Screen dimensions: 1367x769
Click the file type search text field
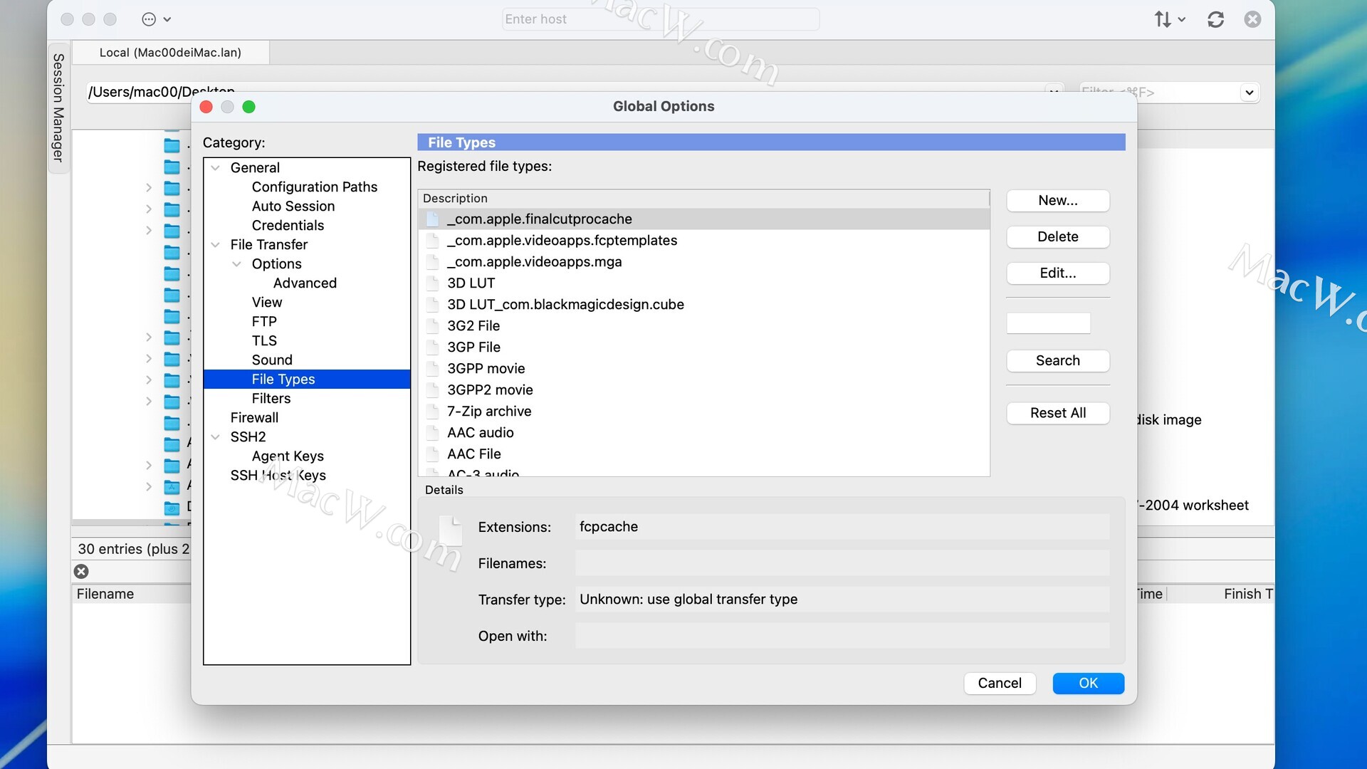coord(1048,323)
